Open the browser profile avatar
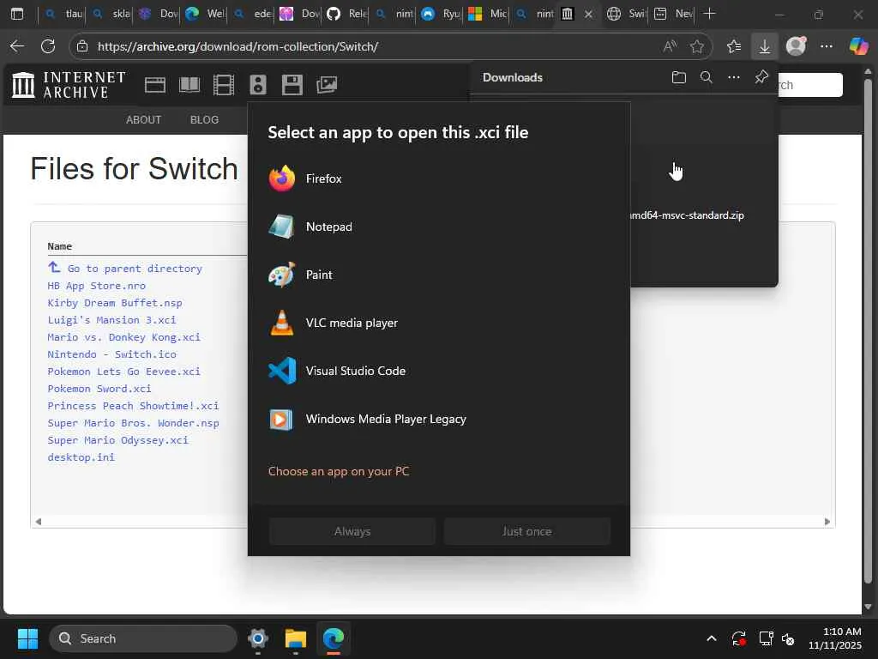This screenshot has width=878, height=659. click(796, 46)
